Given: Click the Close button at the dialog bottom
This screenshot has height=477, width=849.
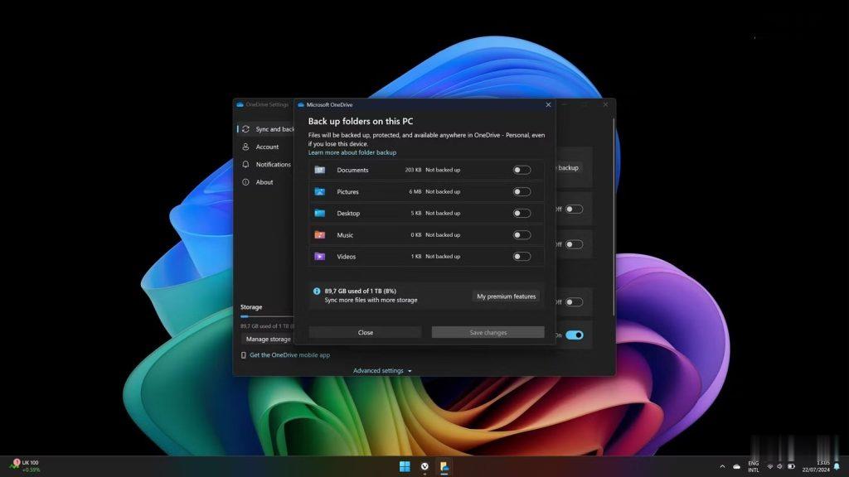Looking at the screenshot, I should click(366, 333).
